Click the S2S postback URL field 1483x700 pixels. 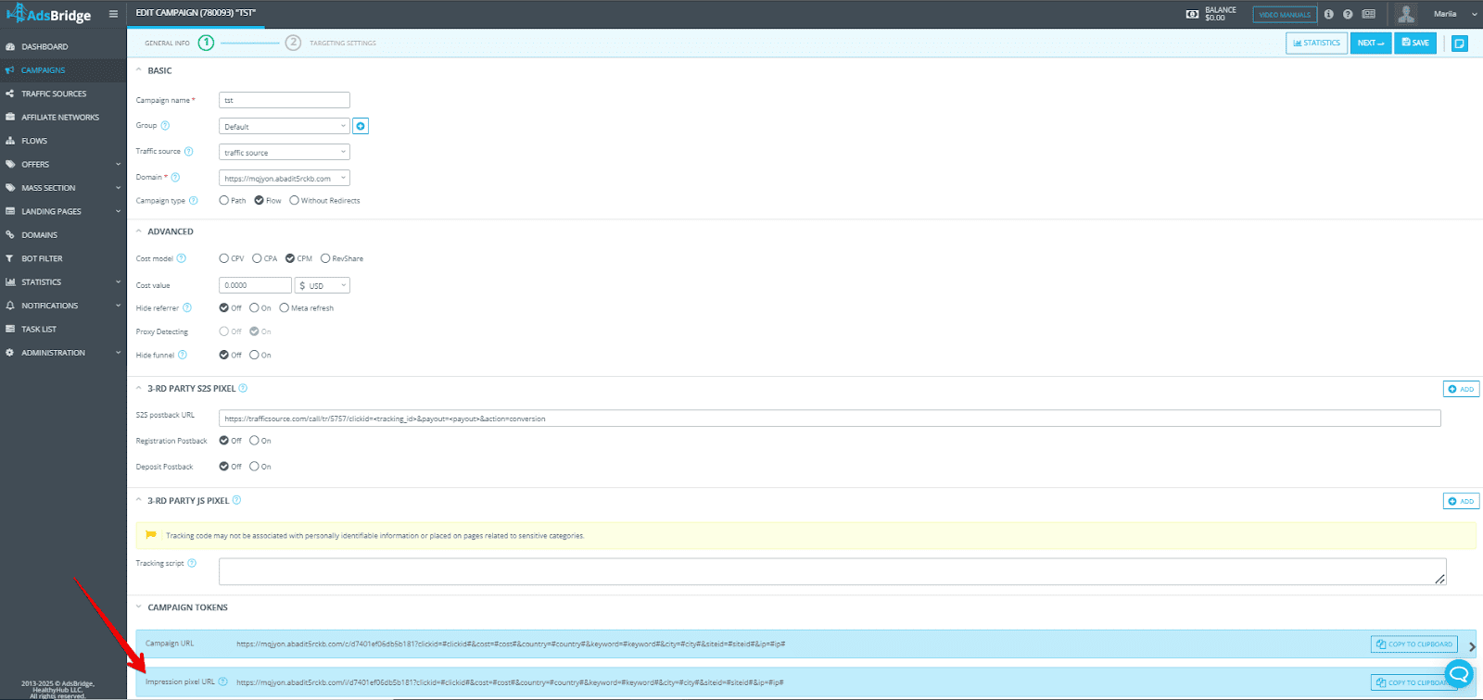tap(830, 419)
